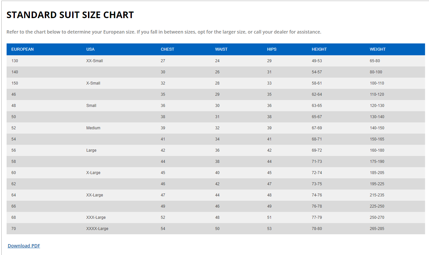
Task: Select the XX-Small size cell
Action: tap(95, 61)
